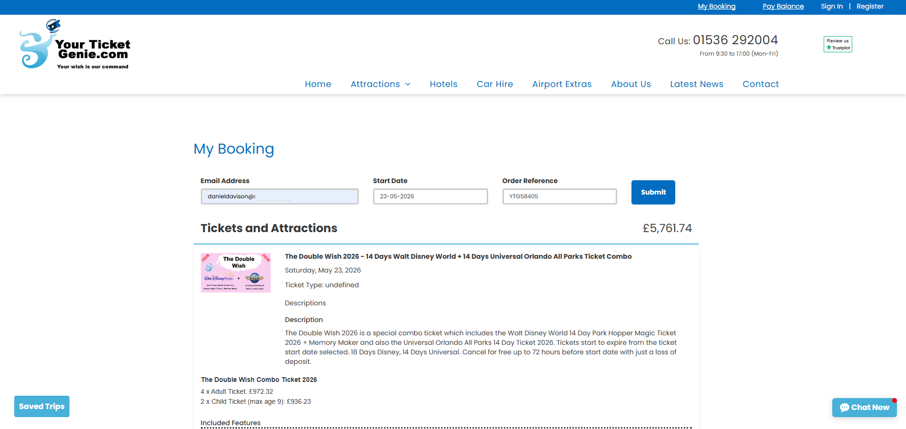Click the Tickets and Attractions heading
This screenshot has width=906, height=429.
coord(269,228)
